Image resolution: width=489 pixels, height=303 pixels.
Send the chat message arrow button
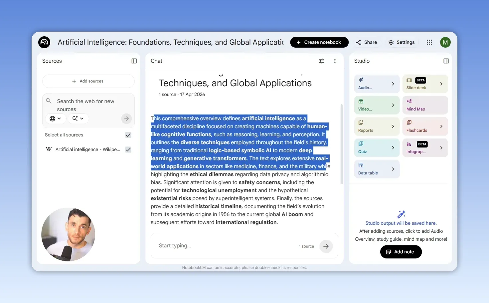pyautogui.click(x=326, y=246)
